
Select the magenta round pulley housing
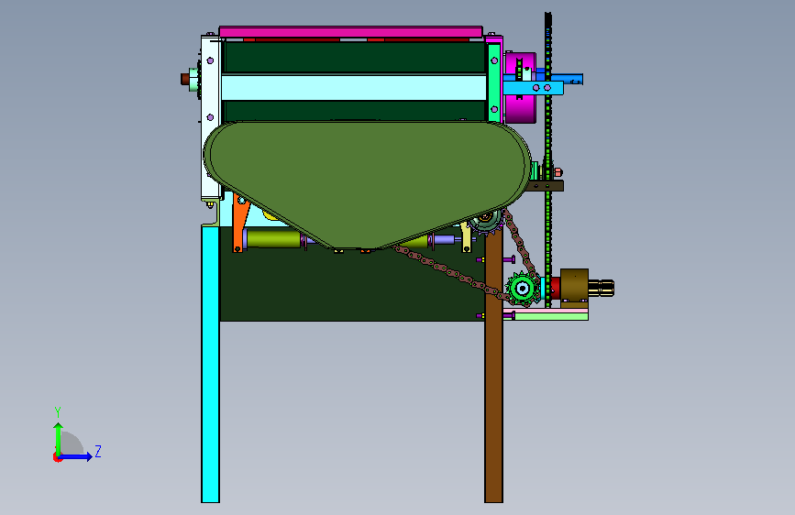(520, 109)
